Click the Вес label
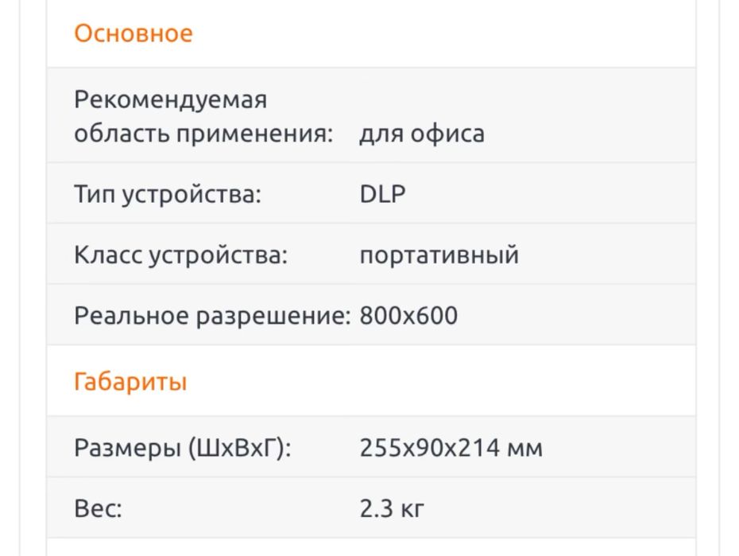This screenshot has height=556, width=739. [x=98, y=508]
